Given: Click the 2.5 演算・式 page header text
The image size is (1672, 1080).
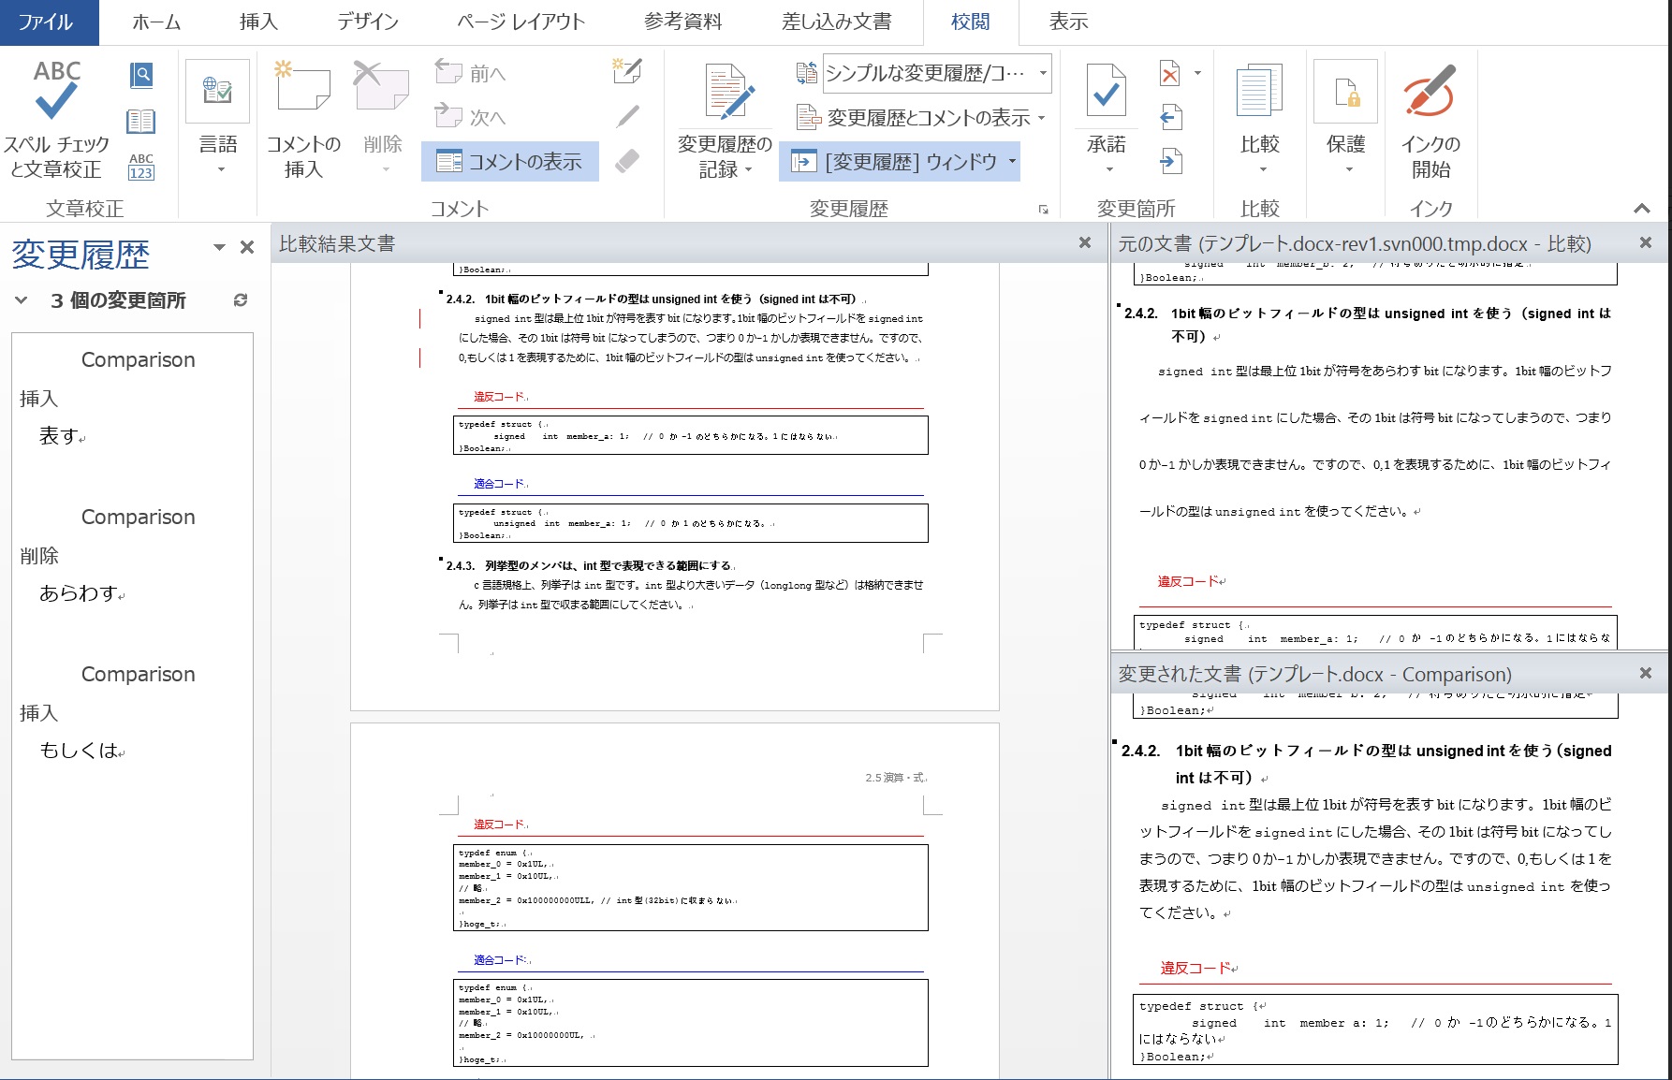Looking at the screenshot, I should pyautogui.click(x=895, y=778).
